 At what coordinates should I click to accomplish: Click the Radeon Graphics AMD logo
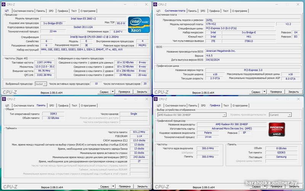(277, 129)
